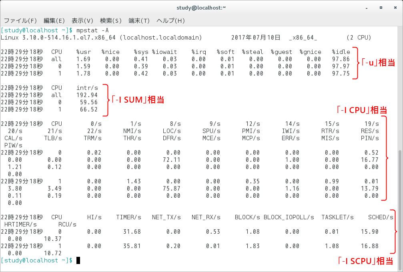403x272 pixels.
Task: Close the terminal window
Action: tap(395, 7)
